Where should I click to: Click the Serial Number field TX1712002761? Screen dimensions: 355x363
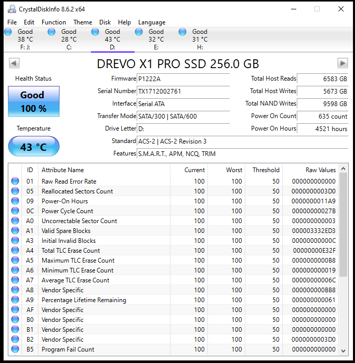[183, 92]
